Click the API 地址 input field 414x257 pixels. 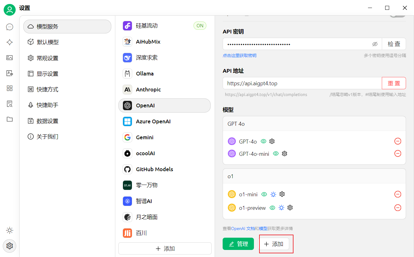point(302,83)
